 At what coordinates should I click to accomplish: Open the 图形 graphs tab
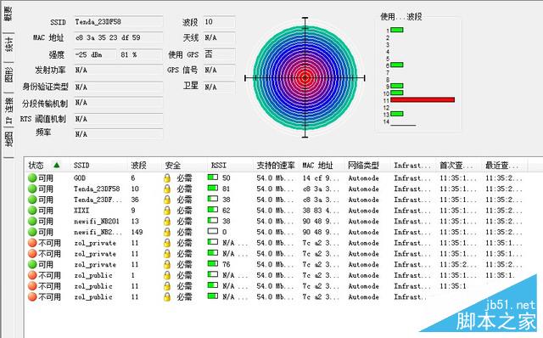8,75
